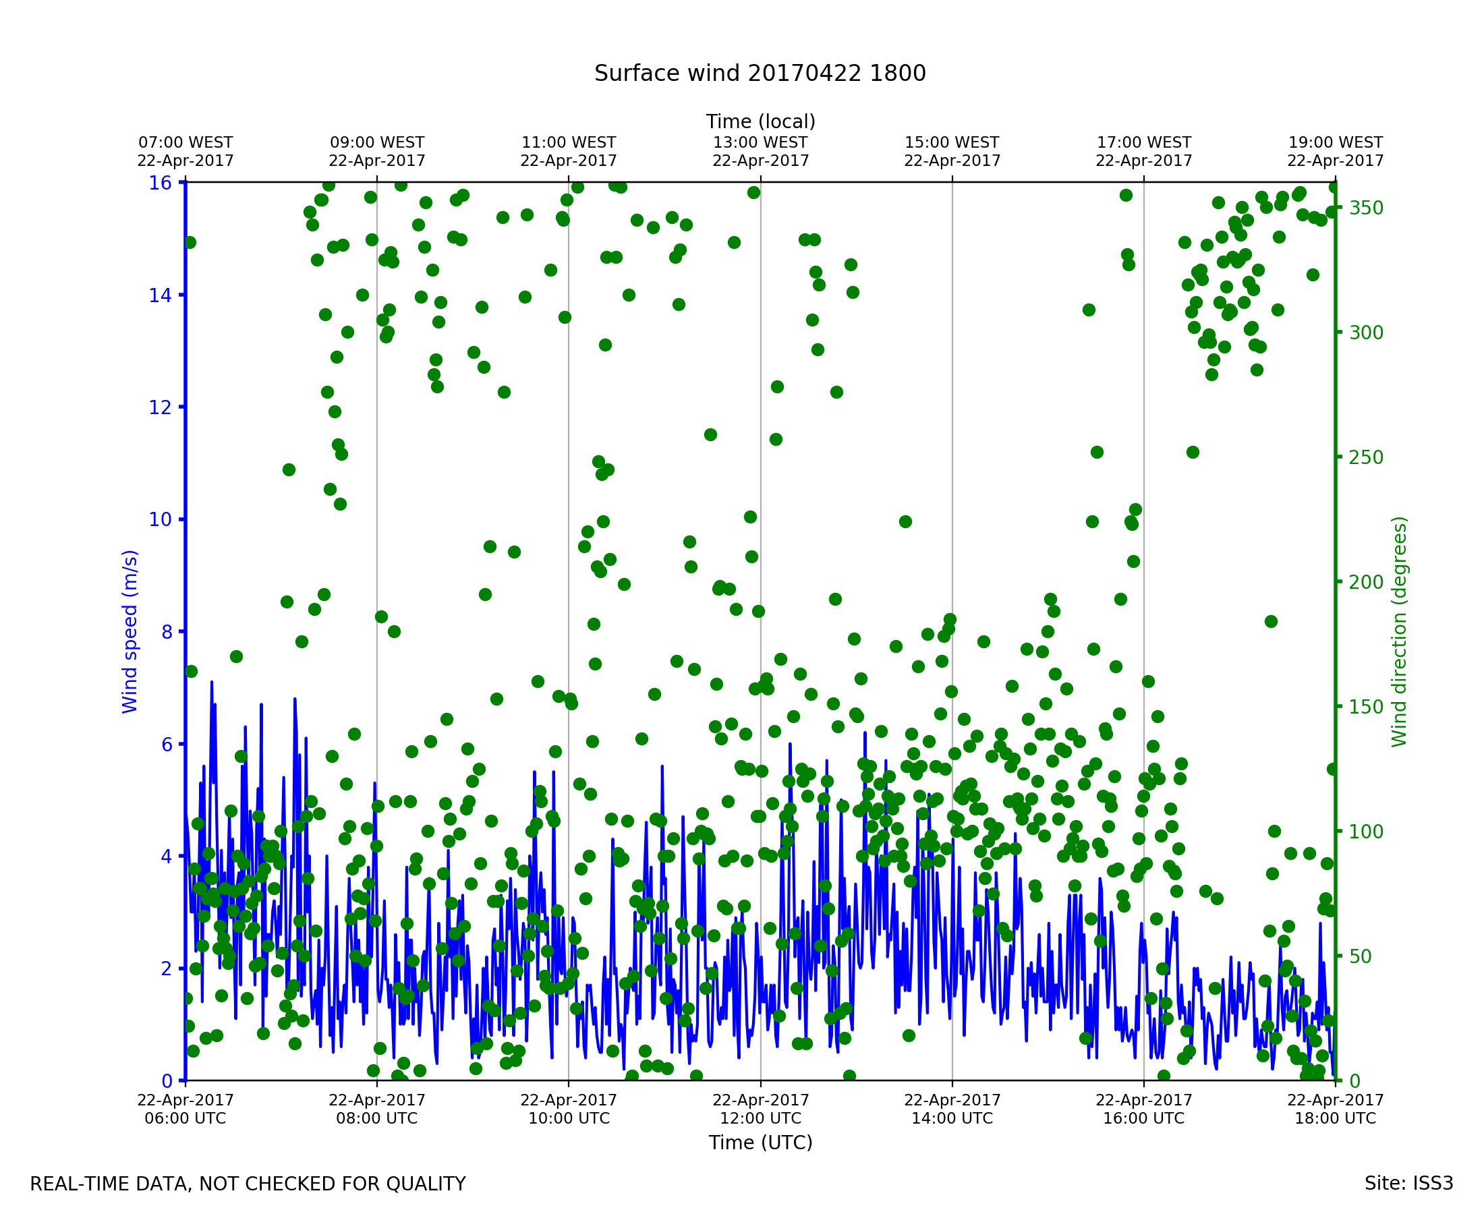The image size is (1484, 1214).
Task: Click the blue '16' wind speed tick
Action: pyautogui.click(x=159, y=183)
